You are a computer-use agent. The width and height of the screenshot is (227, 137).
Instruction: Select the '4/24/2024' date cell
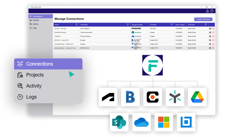pyautogui.click(x=180, y=48)
